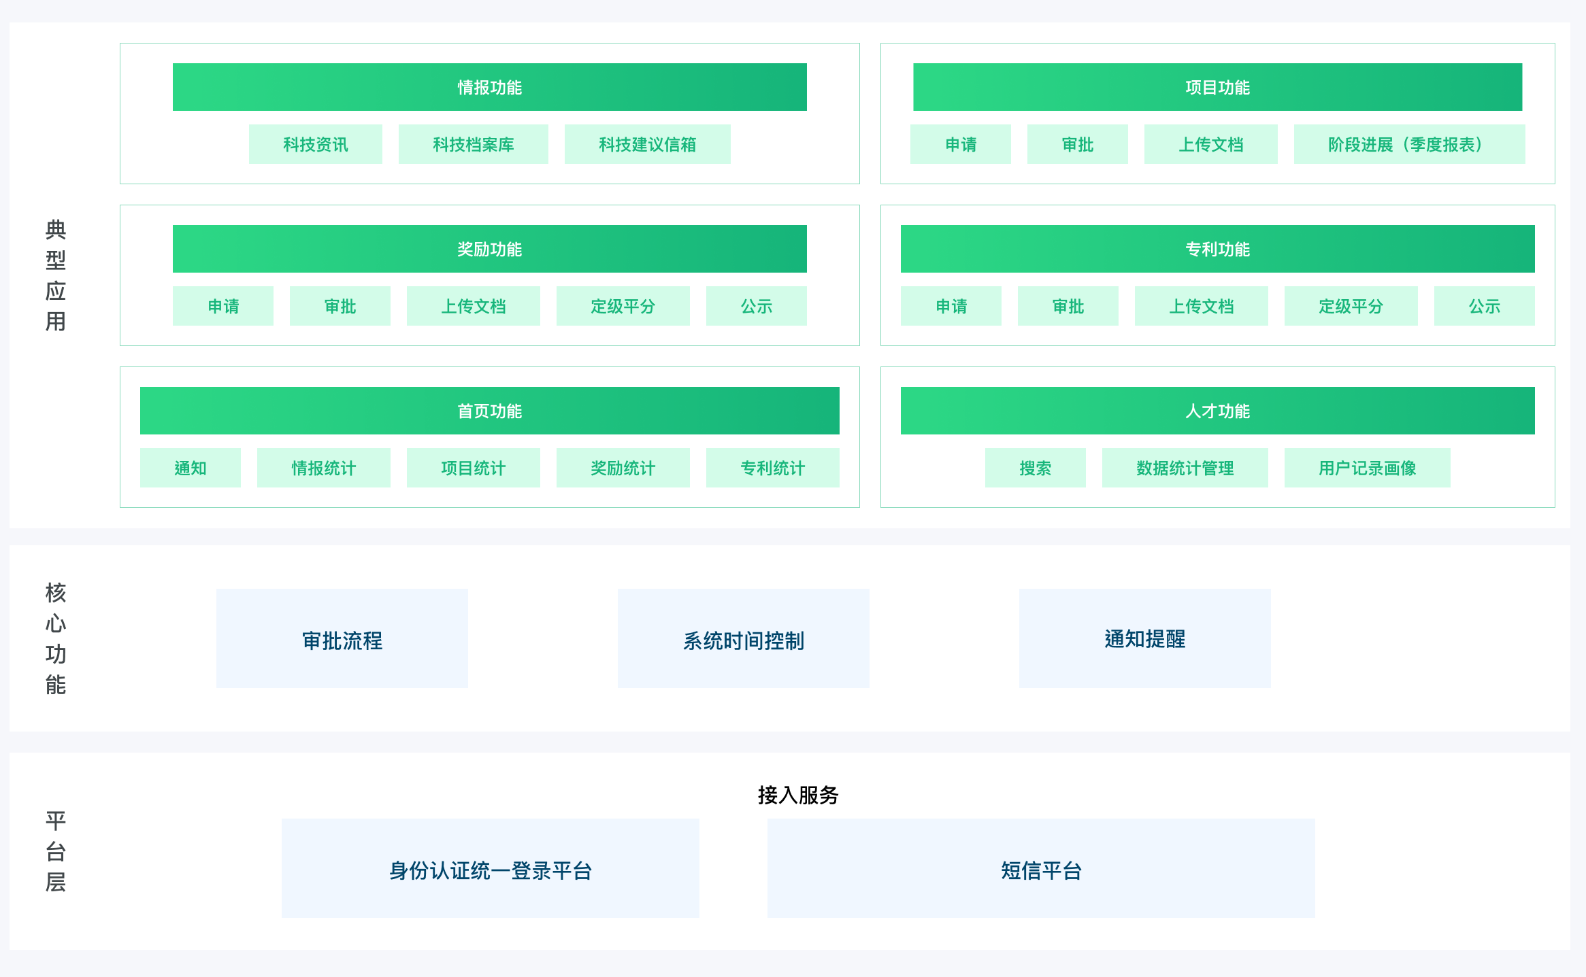Click 定级平分 under 奖励功能

click(623, 306)
